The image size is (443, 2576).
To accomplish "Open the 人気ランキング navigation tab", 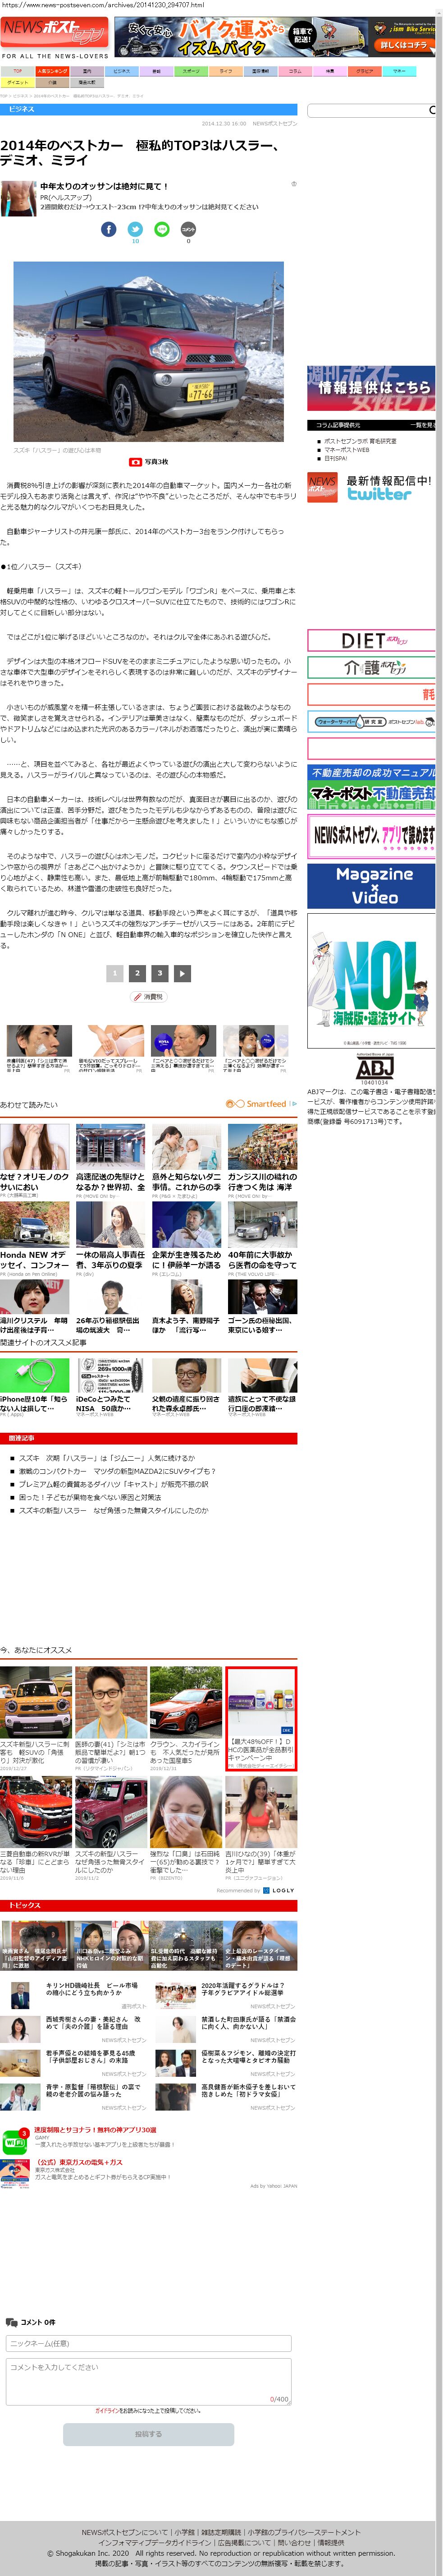I will [x=52, y=71].
